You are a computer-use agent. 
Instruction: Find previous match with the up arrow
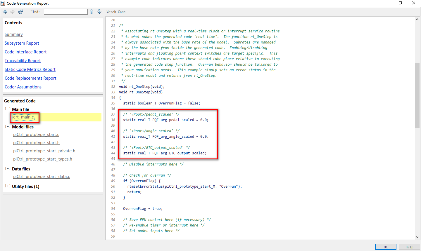coord(92,12)
